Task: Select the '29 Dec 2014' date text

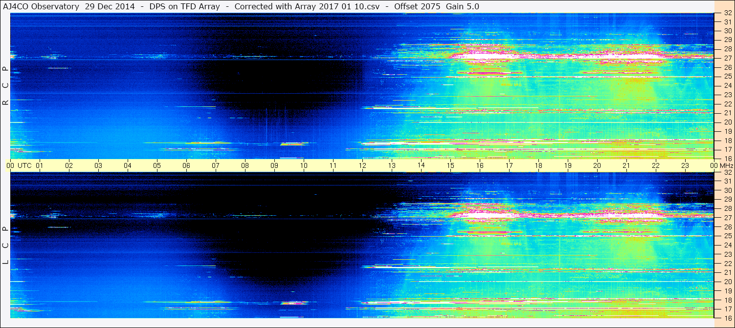Action: point(110,7)
